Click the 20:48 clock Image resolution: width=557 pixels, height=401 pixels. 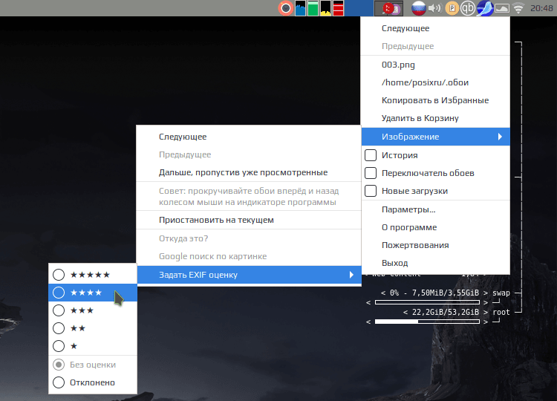point(541,8)
